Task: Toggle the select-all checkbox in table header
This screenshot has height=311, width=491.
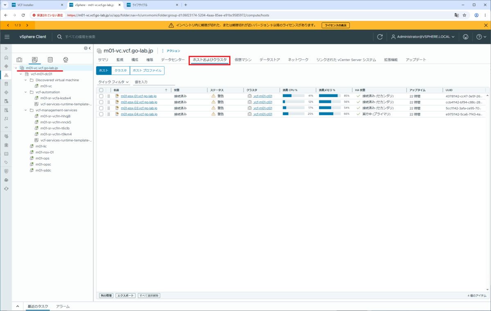Action: 101,90
